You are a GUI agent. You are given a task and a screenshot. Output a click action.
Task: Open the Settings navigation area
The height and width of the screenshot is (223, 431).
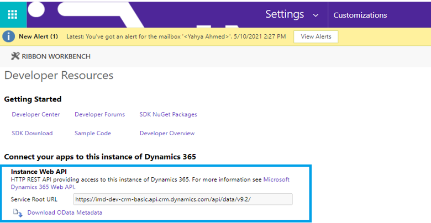pos(285,14)
